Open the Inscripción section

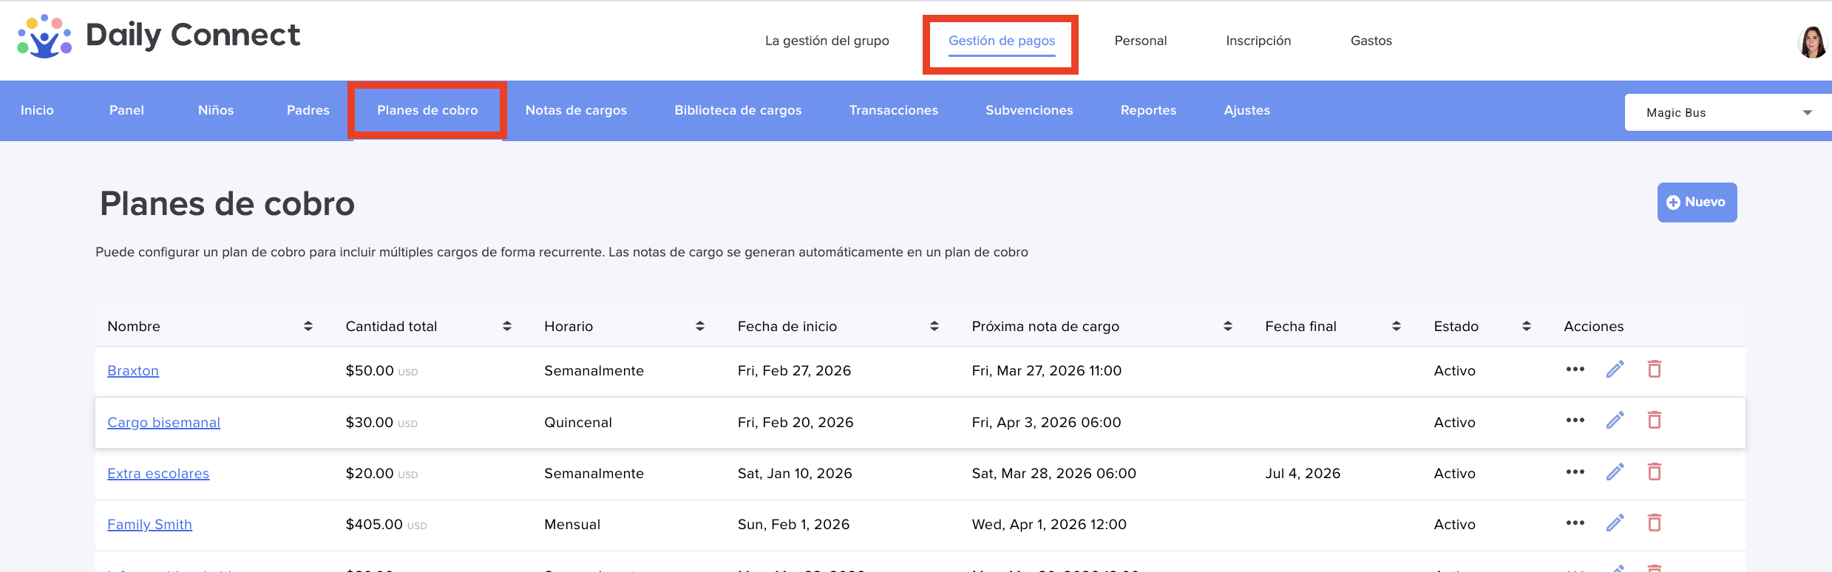[1258, 41]
